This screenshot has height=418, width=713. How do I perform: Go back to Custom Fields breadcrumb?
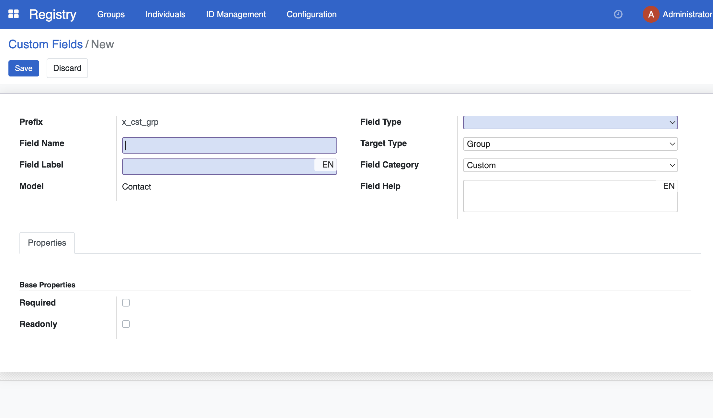(46, 44)
